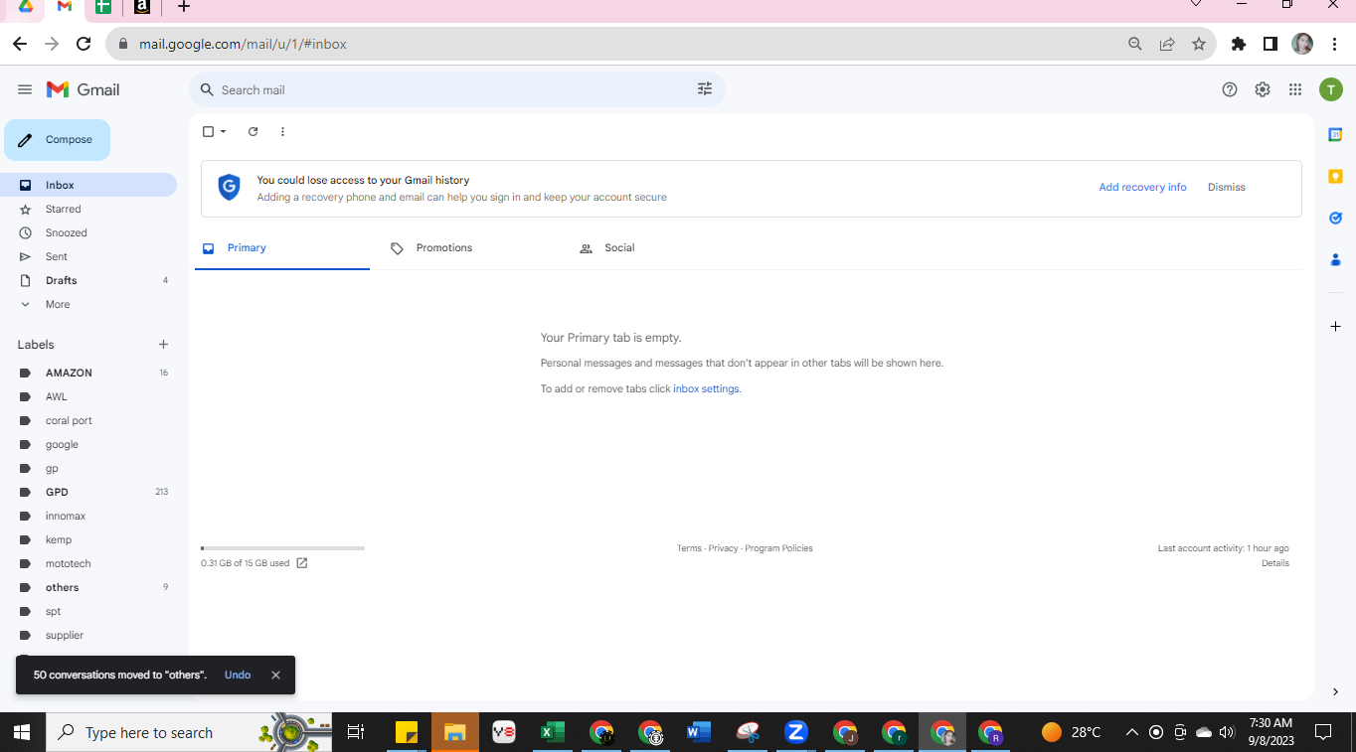The width and height of the screenshot is (1356, 752).
Task: Open Zoom from the taskbar
Action: click(x=795, y=733)
